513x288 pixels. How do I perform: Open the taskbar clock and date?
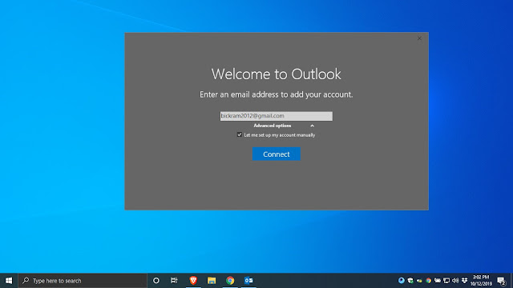(481, 281)
